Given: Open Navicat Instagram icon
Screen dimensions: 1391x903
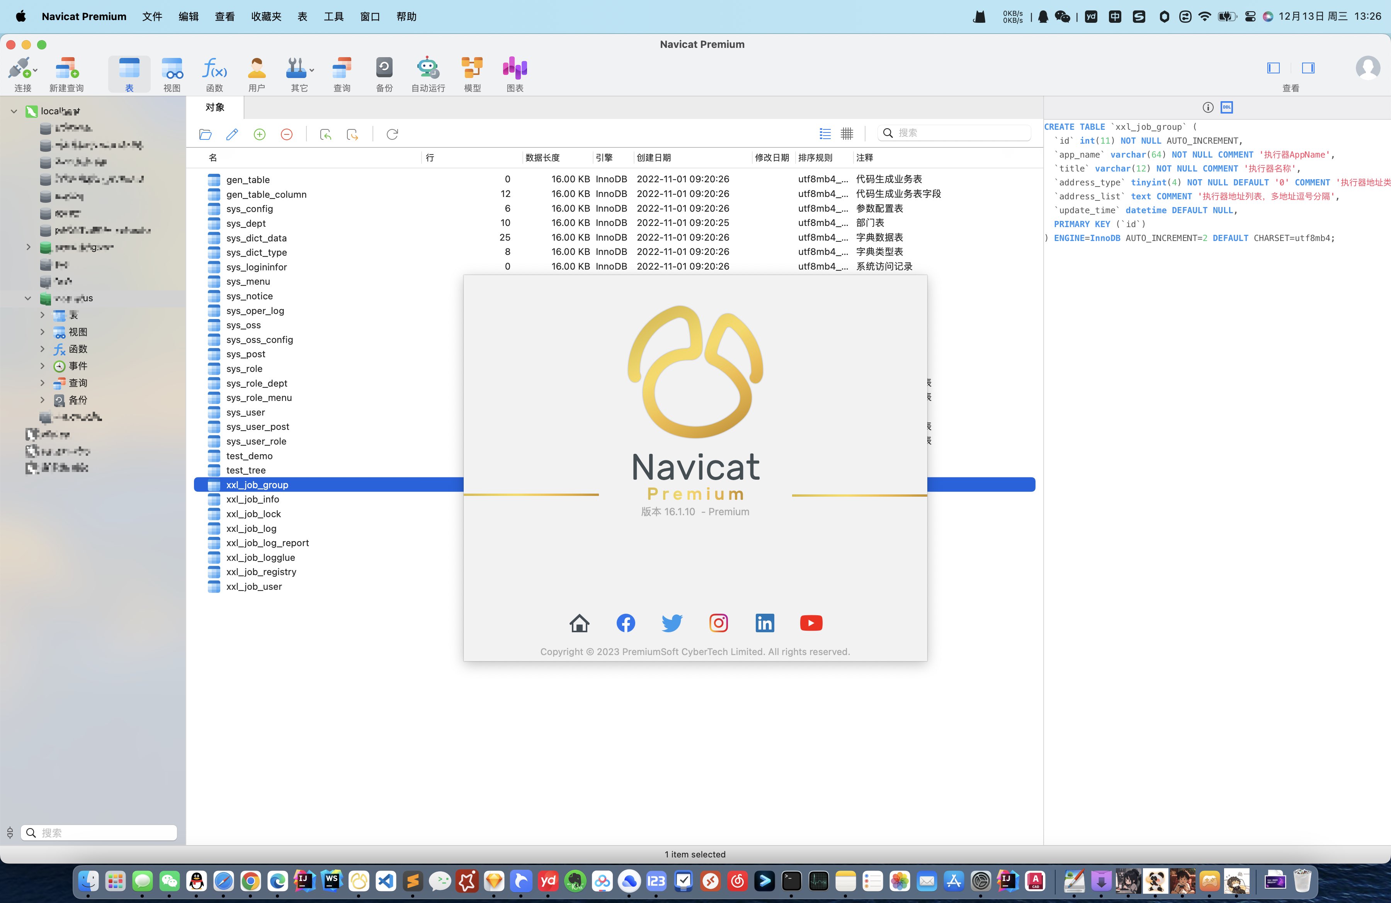Looking at the screenshot, I should (718, 623).
